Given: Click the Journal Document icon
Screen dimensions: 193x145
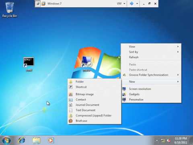Looking at the screenshot, I should 71,105.
